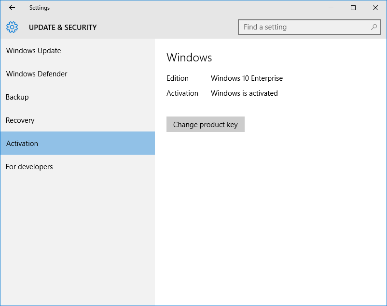Screen dimensions: 387x306
Task: Select the Activation sidebar item
Action: [x=78, y=143]
